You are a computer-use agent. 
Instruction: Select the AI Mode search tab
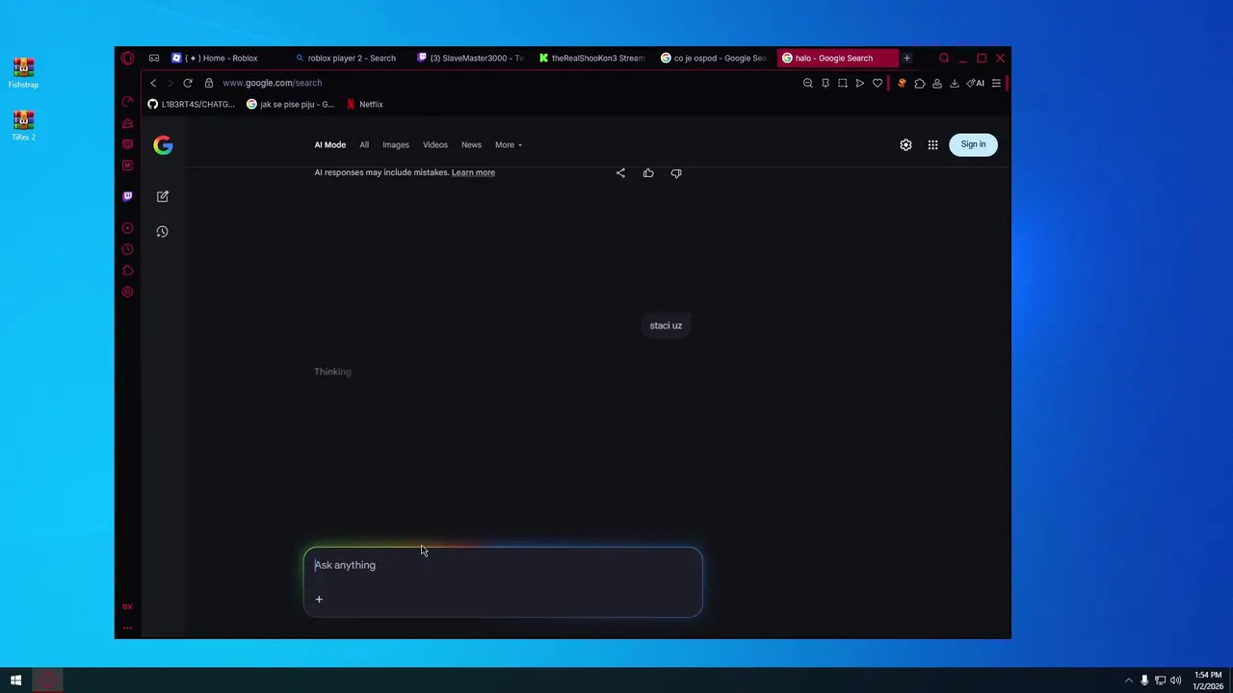point(329,145)
